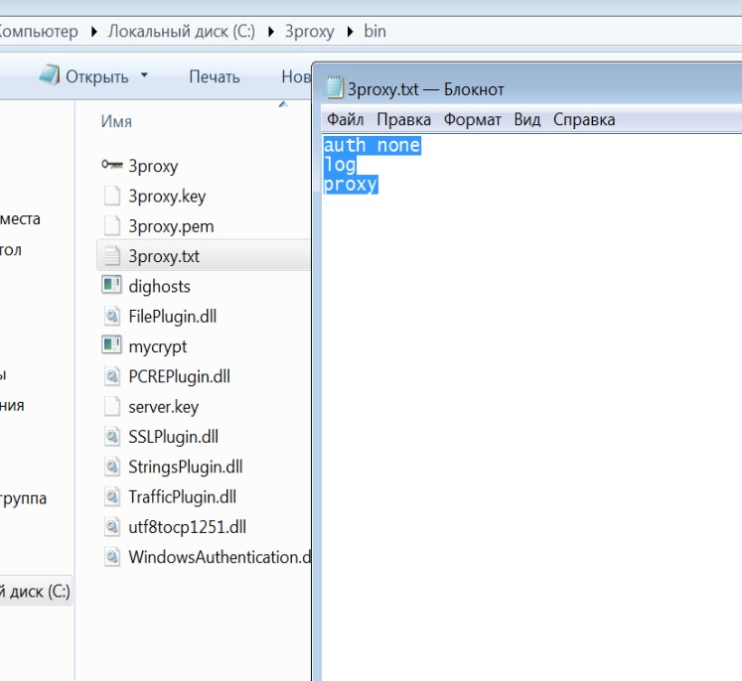Click the partly hidden Нов… toolbar button

point(296,76)
